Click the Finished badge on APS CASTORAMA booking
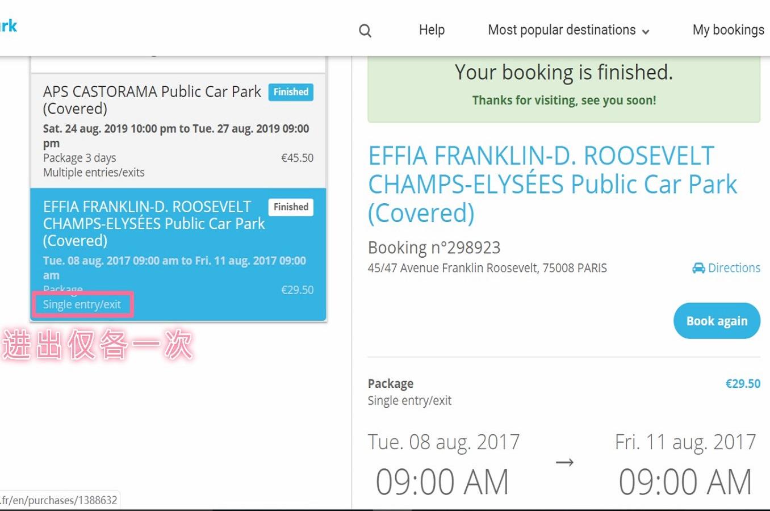Image resolution: width=770 pixels, height=511 pixels. point(291,92)
